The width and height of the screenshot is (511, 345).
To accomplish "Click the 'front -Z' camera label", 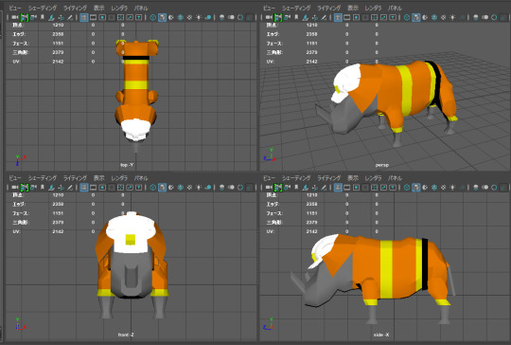I will pos(126,335).
